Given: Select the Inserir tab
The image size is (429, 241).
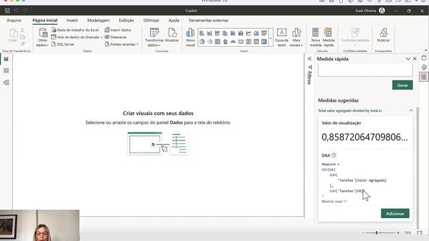Looking at the screenshot, I should point(72,20).
